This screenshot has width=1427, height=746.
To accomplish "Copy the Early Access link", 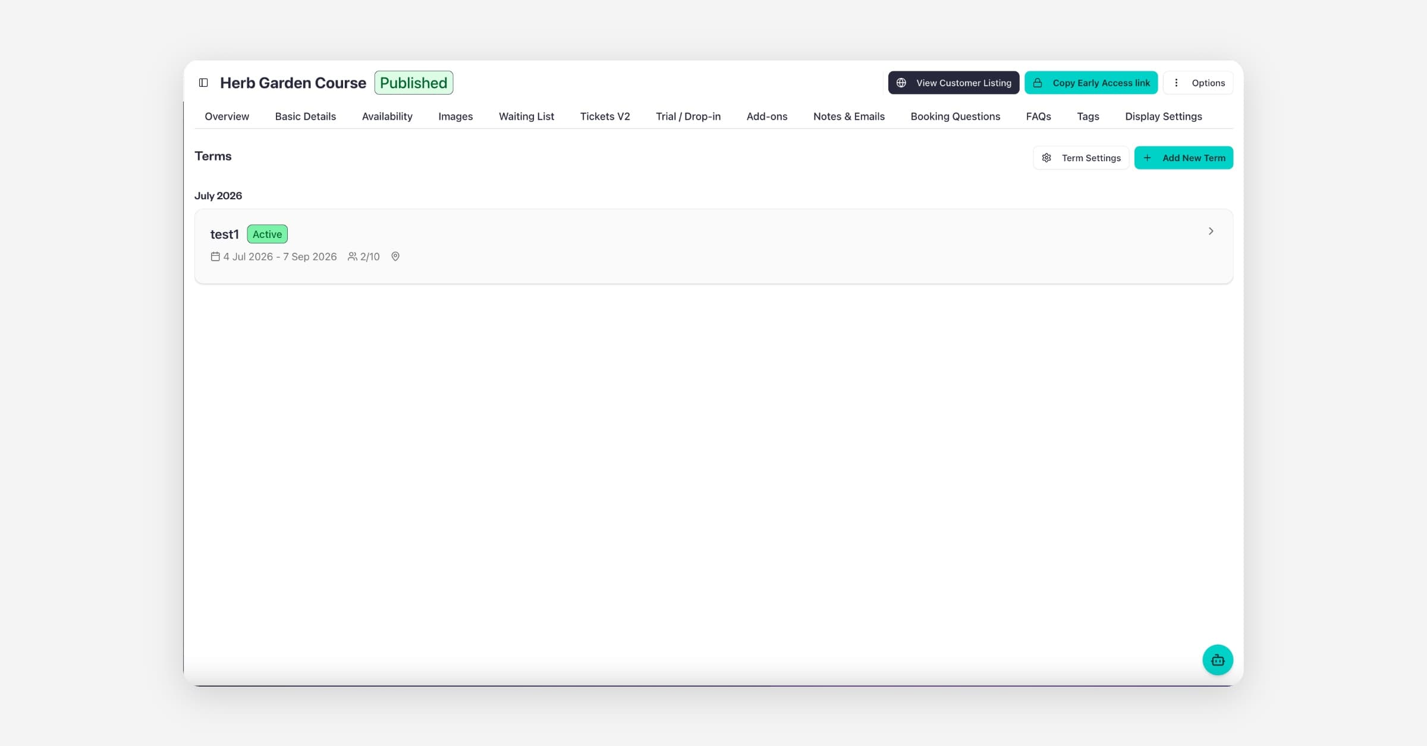I will click(x=1091, y=83).
